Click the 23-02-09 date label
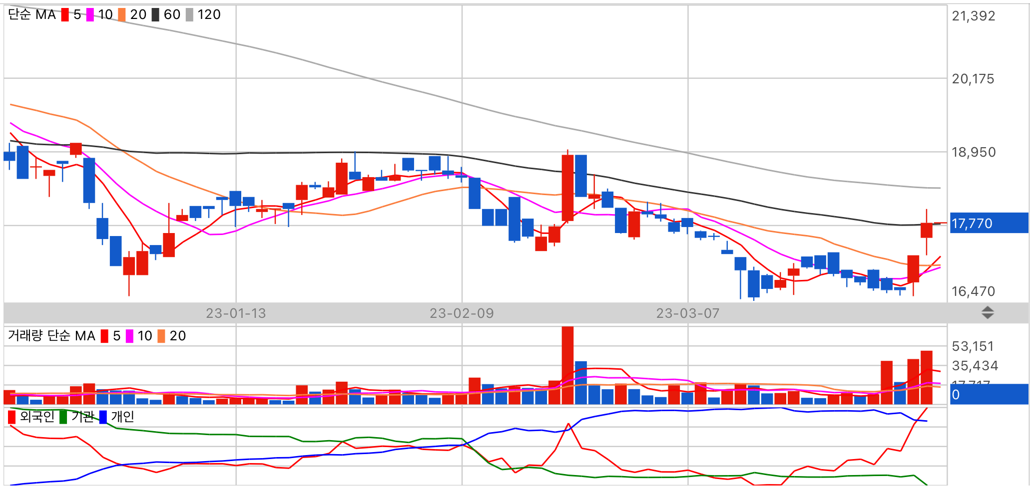Screen dimensions: 1030x494 click(462, 313)
